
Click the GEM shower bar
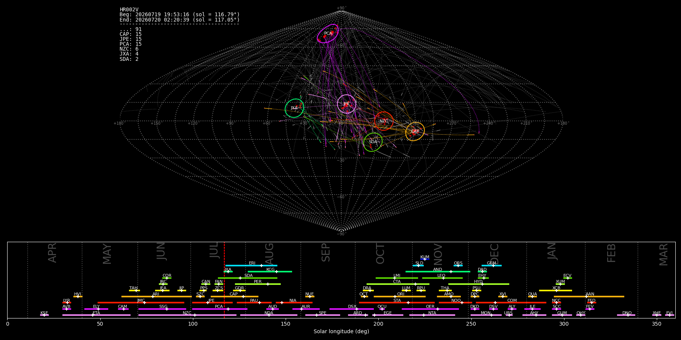pyautogui.click(x=491, y=266)
